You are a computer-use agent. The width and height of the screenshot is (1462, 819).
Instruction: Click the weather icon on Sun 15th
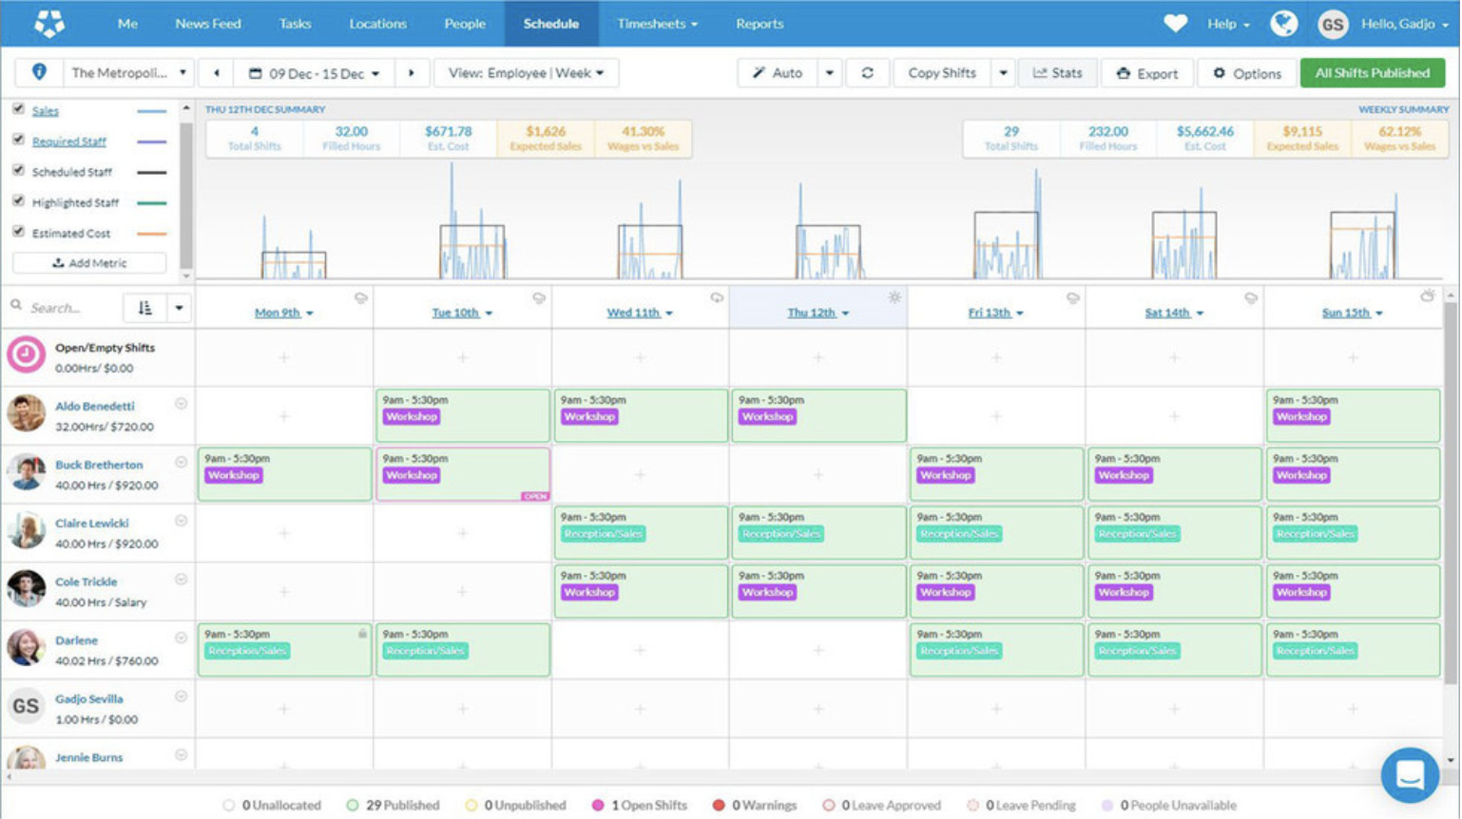tap(1428, 296)
